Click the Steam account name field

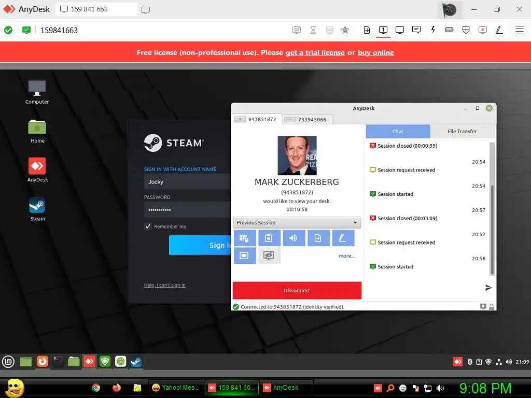(187, 182)
